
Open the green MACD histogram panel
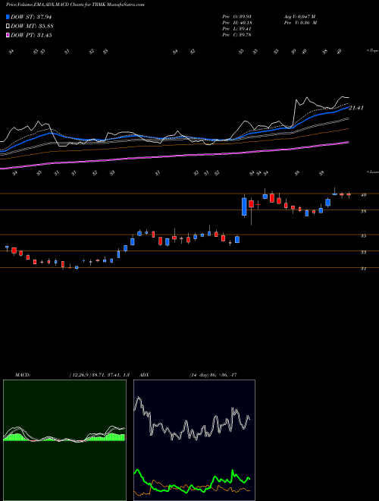pos(64,440)
